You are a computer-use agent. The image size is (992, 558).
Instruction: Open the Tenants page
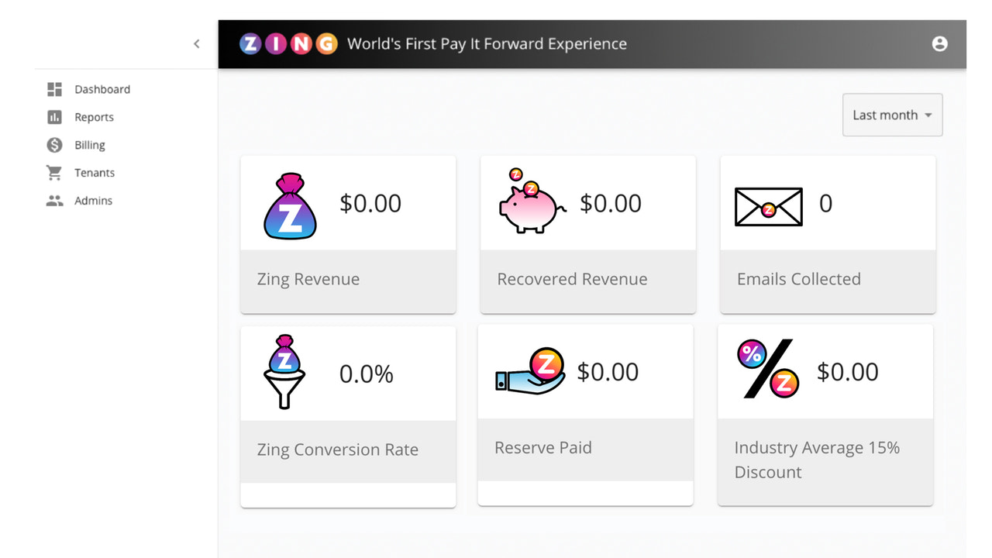(95, 173)
